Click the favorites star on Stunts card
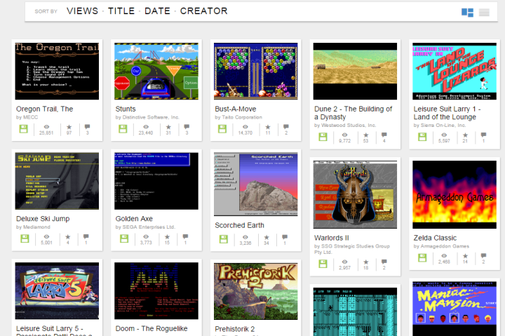 pyautogui.click(x=168, y=126)
